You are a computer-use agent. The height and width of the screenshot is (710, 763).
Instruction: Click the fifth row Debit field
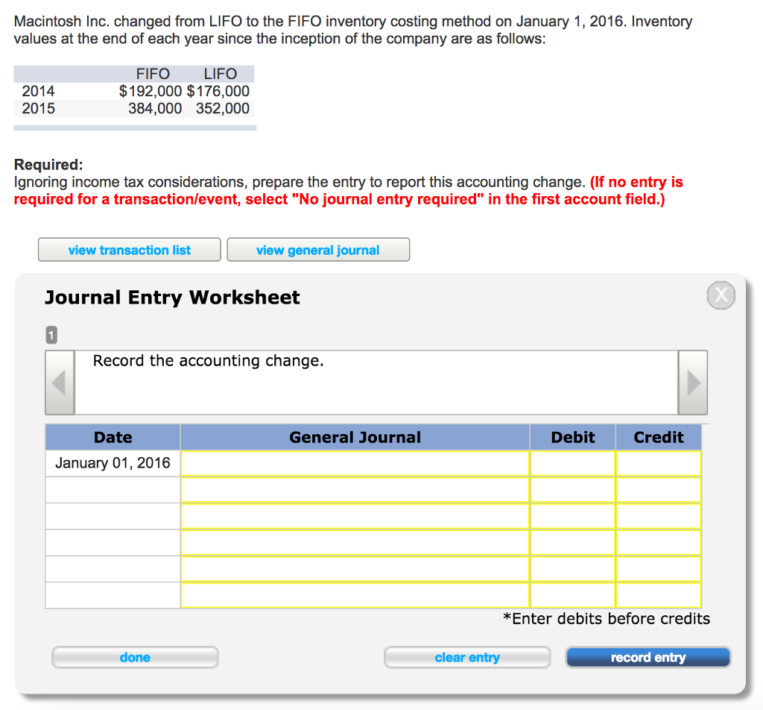[x=573, y=568]
